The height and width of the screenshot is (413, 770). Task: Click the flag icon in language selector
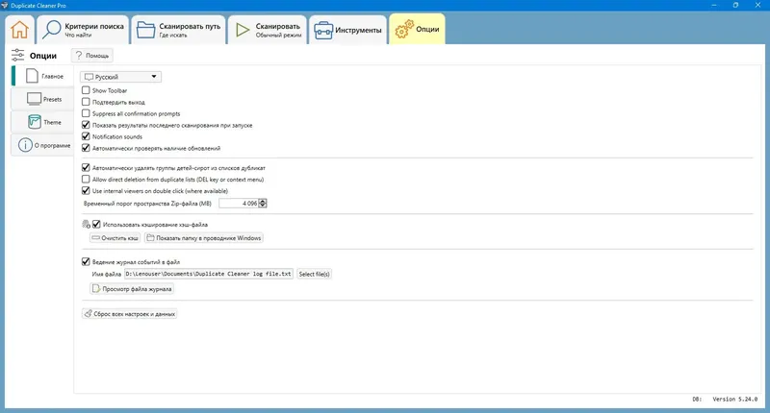point(89,77)
